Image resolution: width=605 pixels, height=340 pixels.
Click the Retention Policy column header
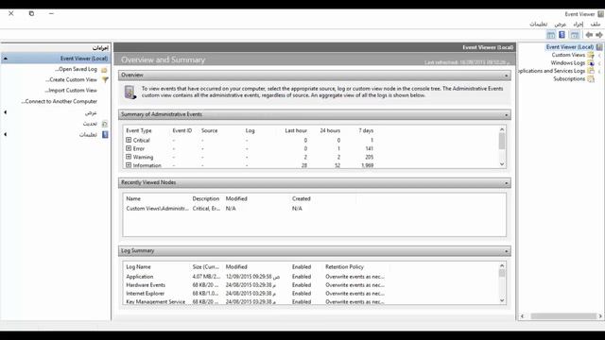point(344,266)
